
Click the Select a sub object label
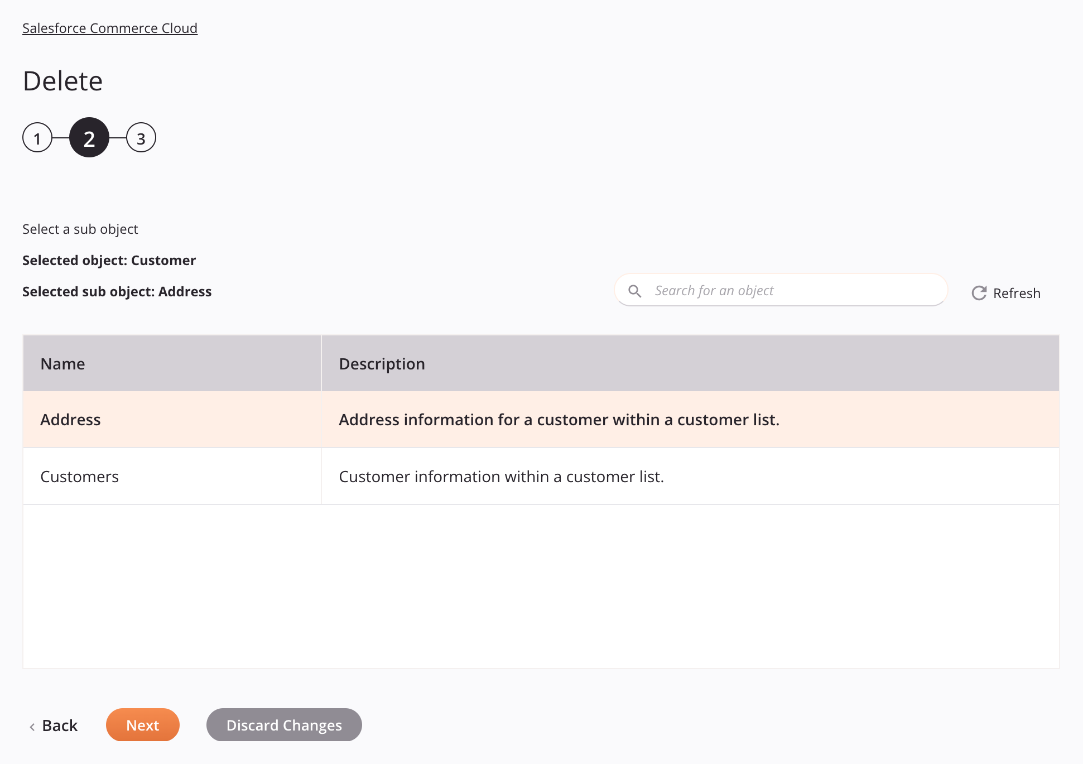80,229
